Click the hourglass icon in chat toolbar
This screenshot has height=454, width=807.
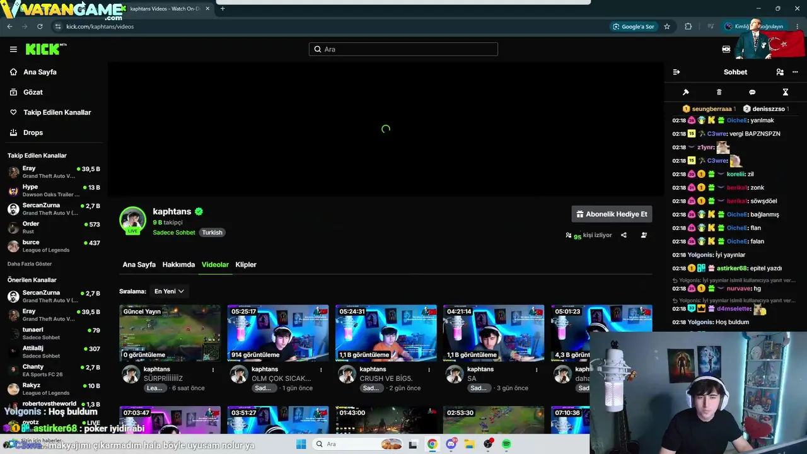coord(786,92)
